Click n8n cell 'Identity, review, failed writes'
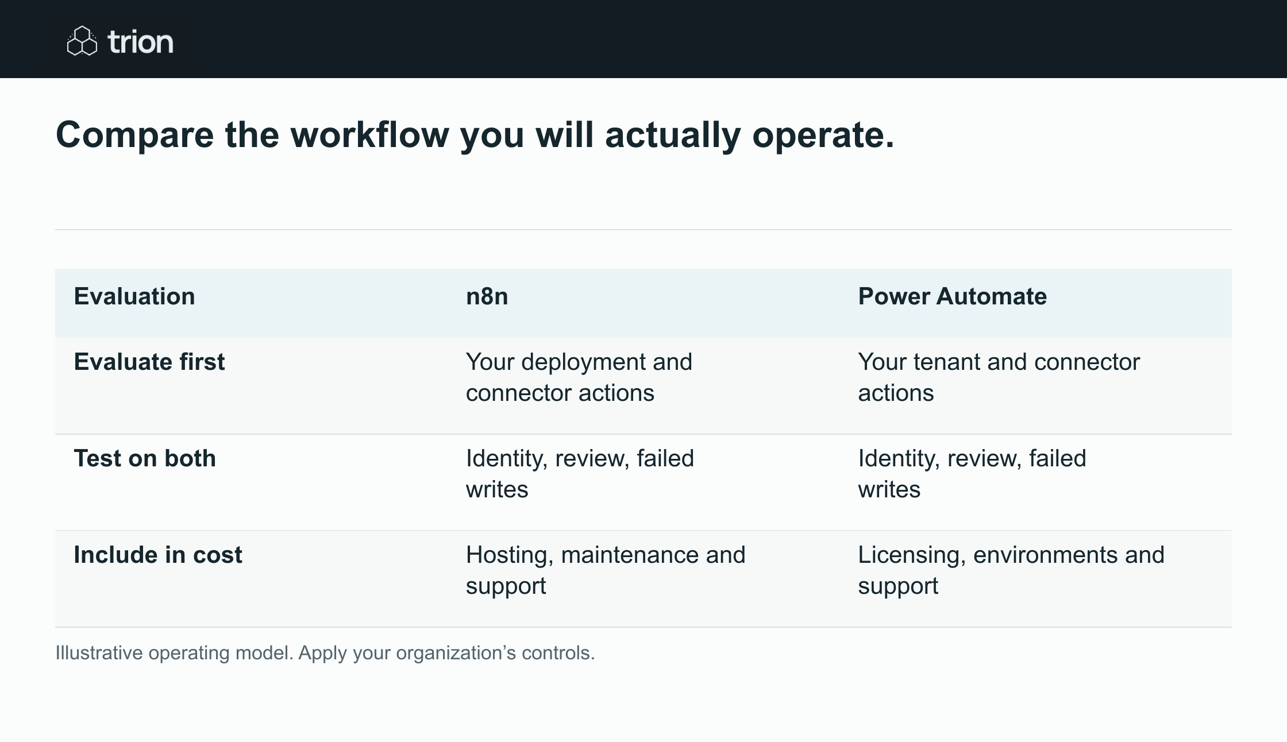This screenshot has height=742, width=1287. coord(580,474)
